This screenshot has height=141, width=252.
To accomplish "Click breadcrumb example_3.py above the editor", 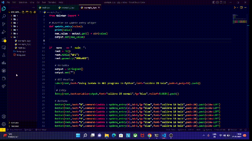I will pyautogui.click(x=53, y=12).
